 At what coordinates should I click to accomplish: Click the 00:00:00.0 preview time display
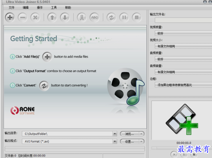coord(184,143)
